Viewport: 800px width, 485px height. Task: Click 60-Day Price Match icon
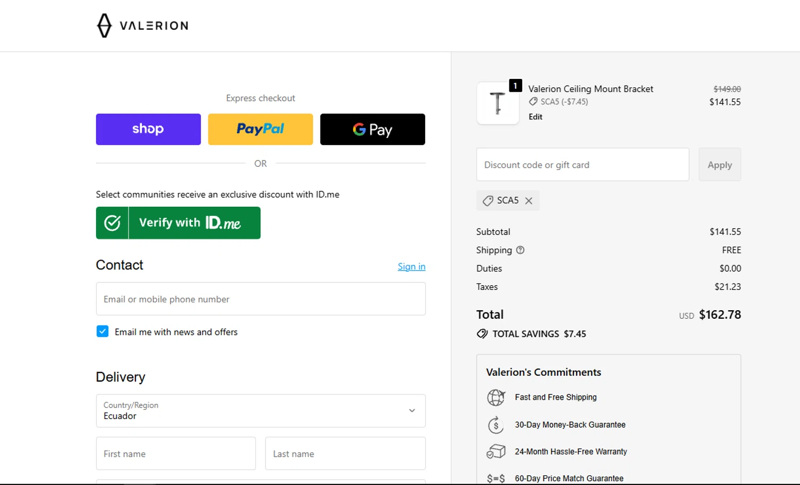click(496, 479)
